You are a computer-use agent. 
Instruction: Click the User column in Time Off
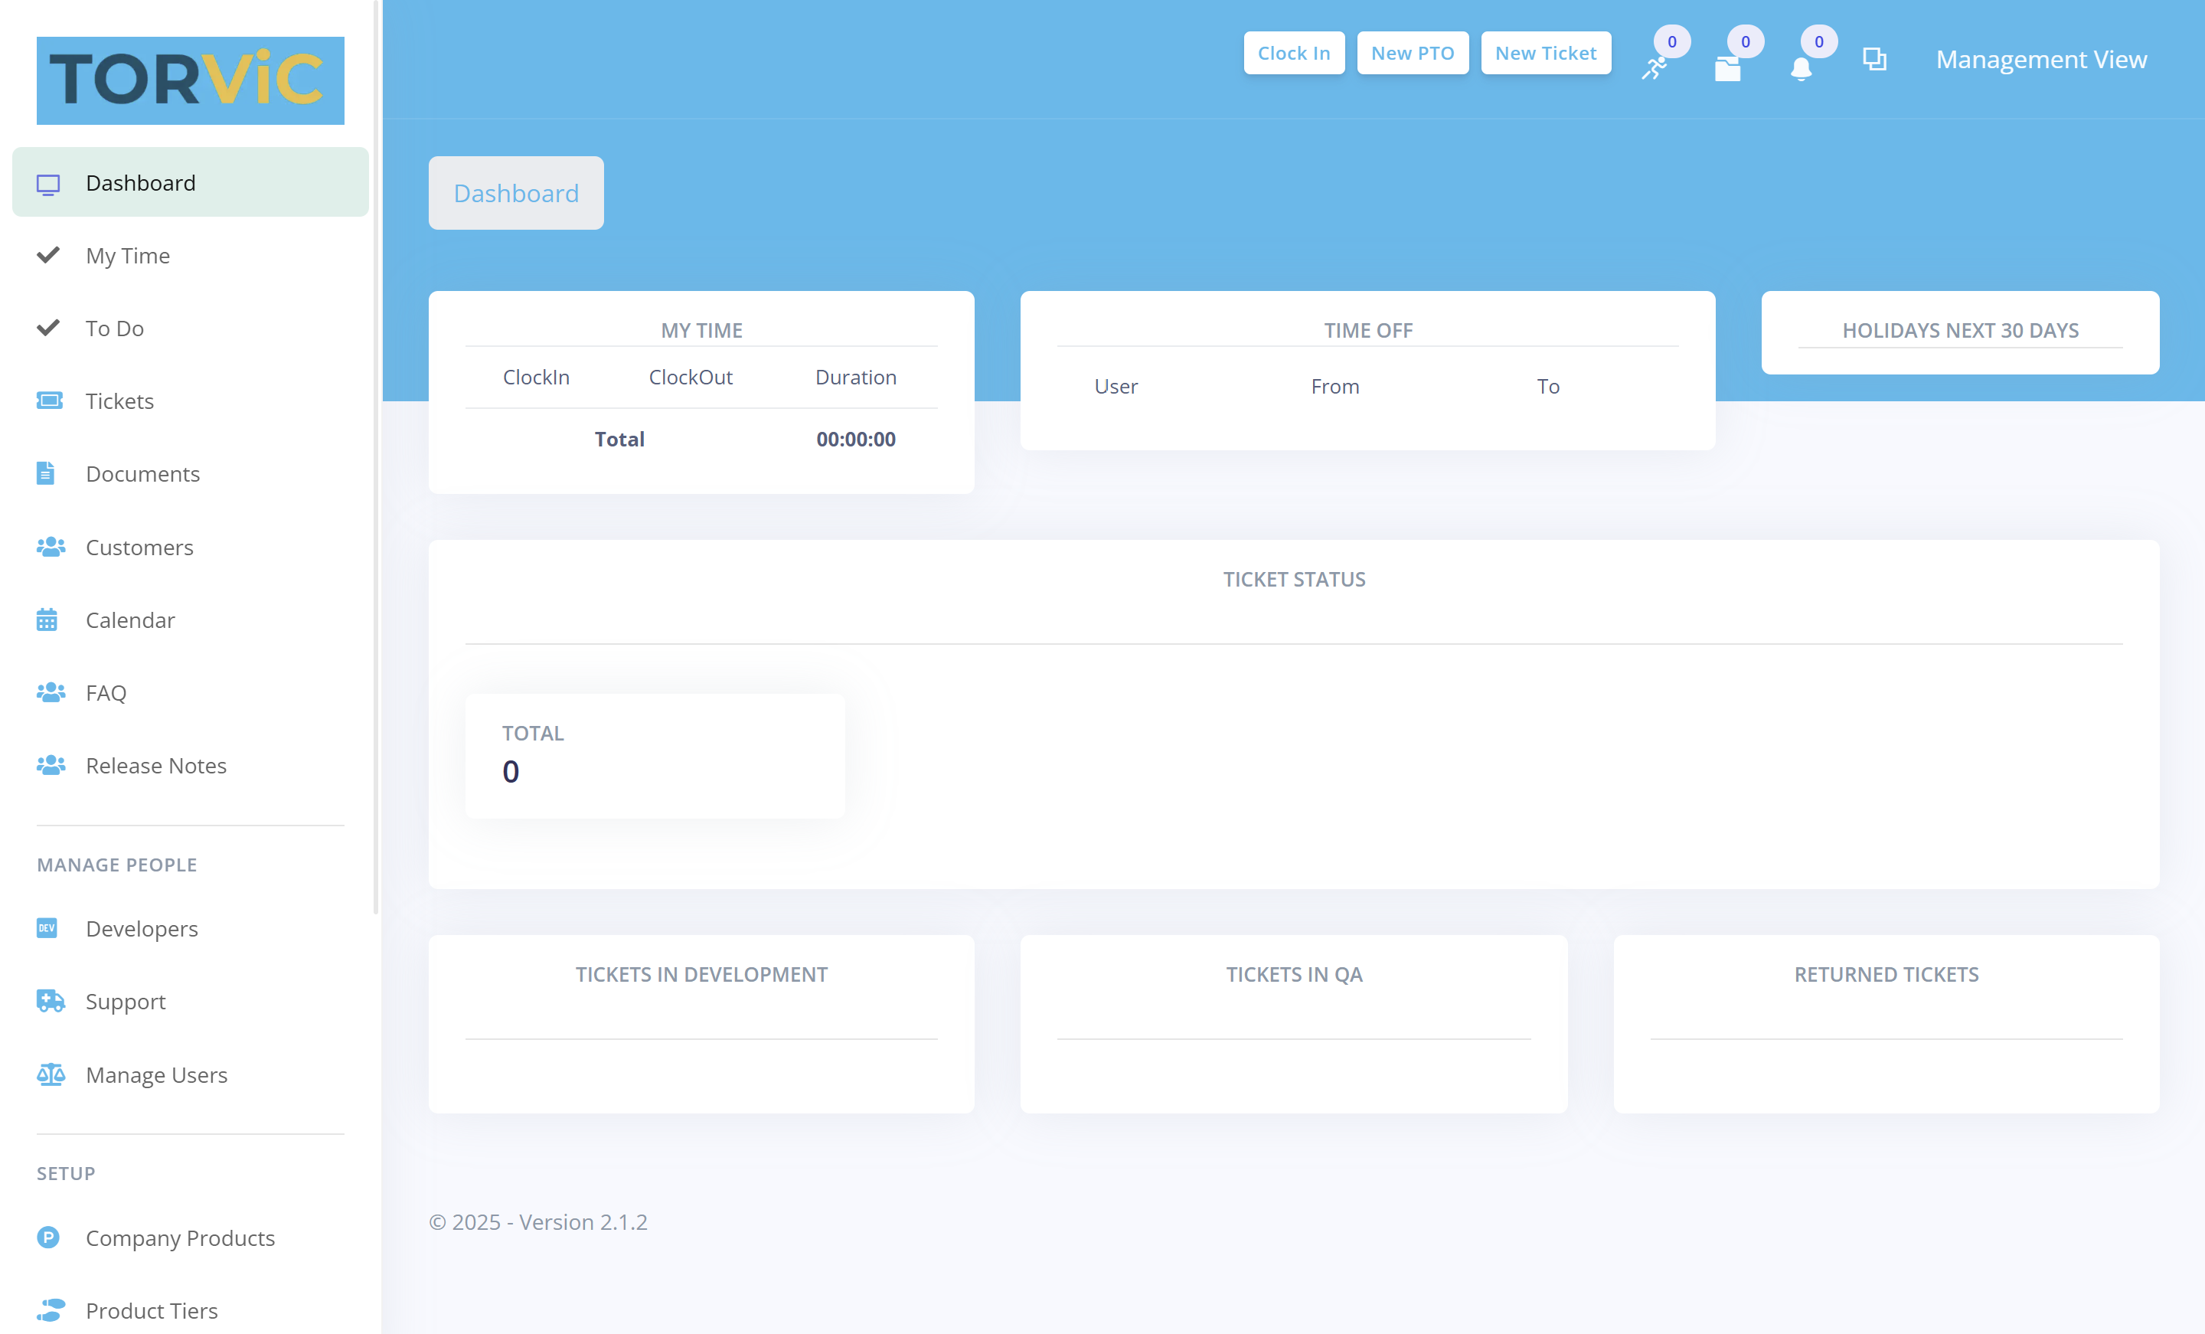point(1116,386)
